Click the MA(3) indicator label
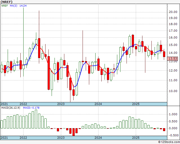180x144 pixels. pyautogui.click(x=13, y=6)
